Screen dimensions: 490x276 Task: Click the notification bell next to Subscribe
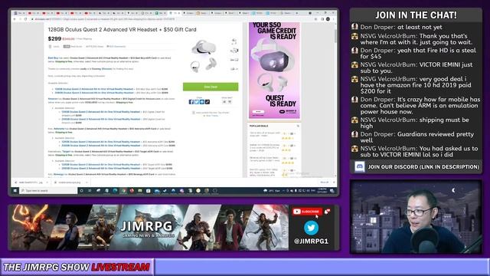pos(327,212)
